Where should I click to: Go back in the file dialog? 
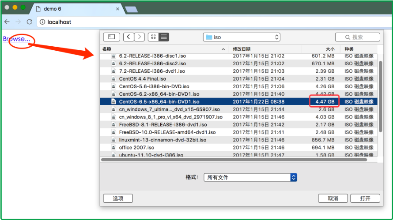(x=128, y=37)
